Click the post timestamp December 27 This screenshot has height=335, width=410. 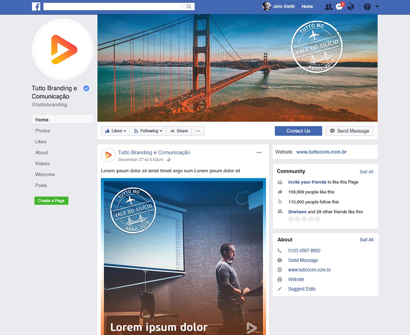coord(141,160)
